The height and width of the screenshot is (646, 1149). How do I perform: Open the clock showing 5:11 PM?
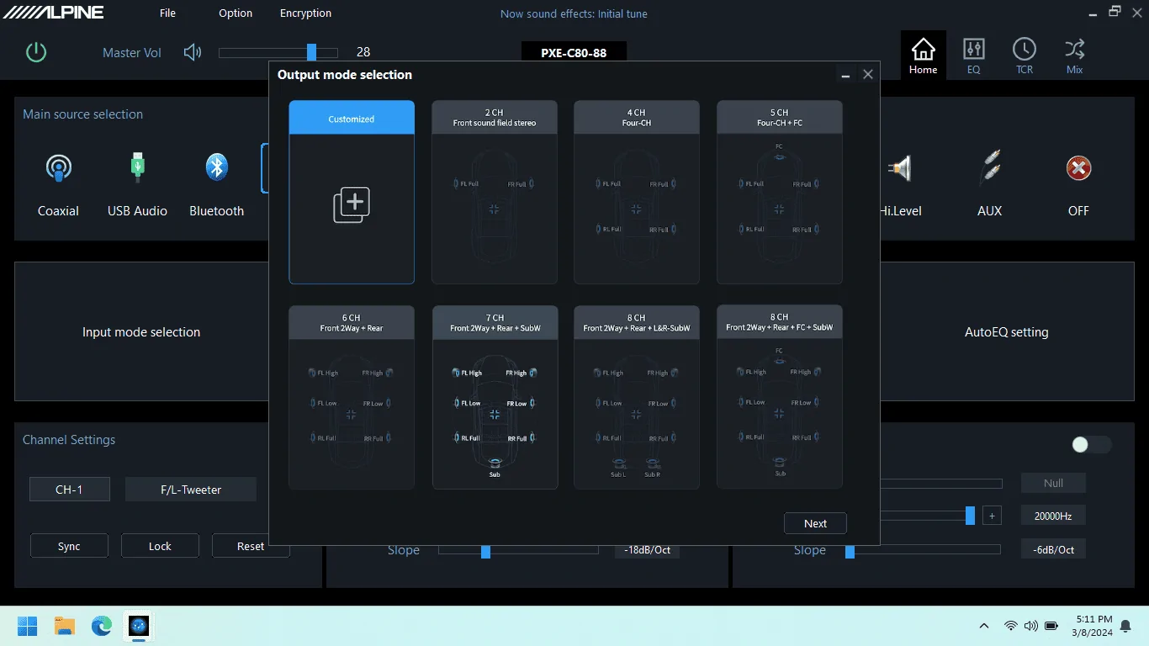[1093, 625]
